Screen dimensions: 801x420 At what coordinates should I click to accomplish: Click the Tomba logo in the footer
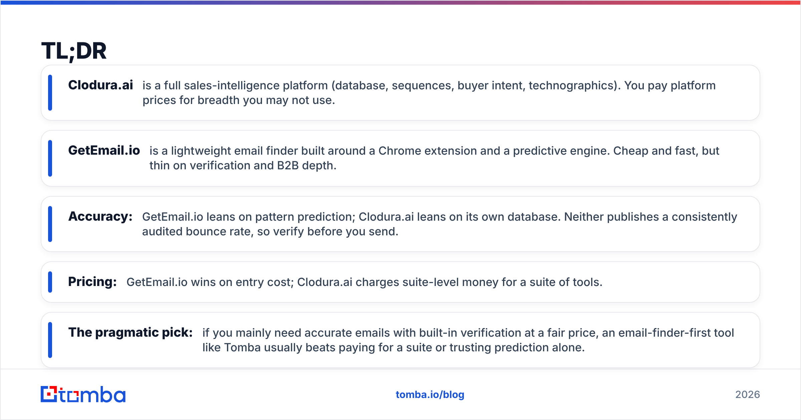tap(83, 394)
